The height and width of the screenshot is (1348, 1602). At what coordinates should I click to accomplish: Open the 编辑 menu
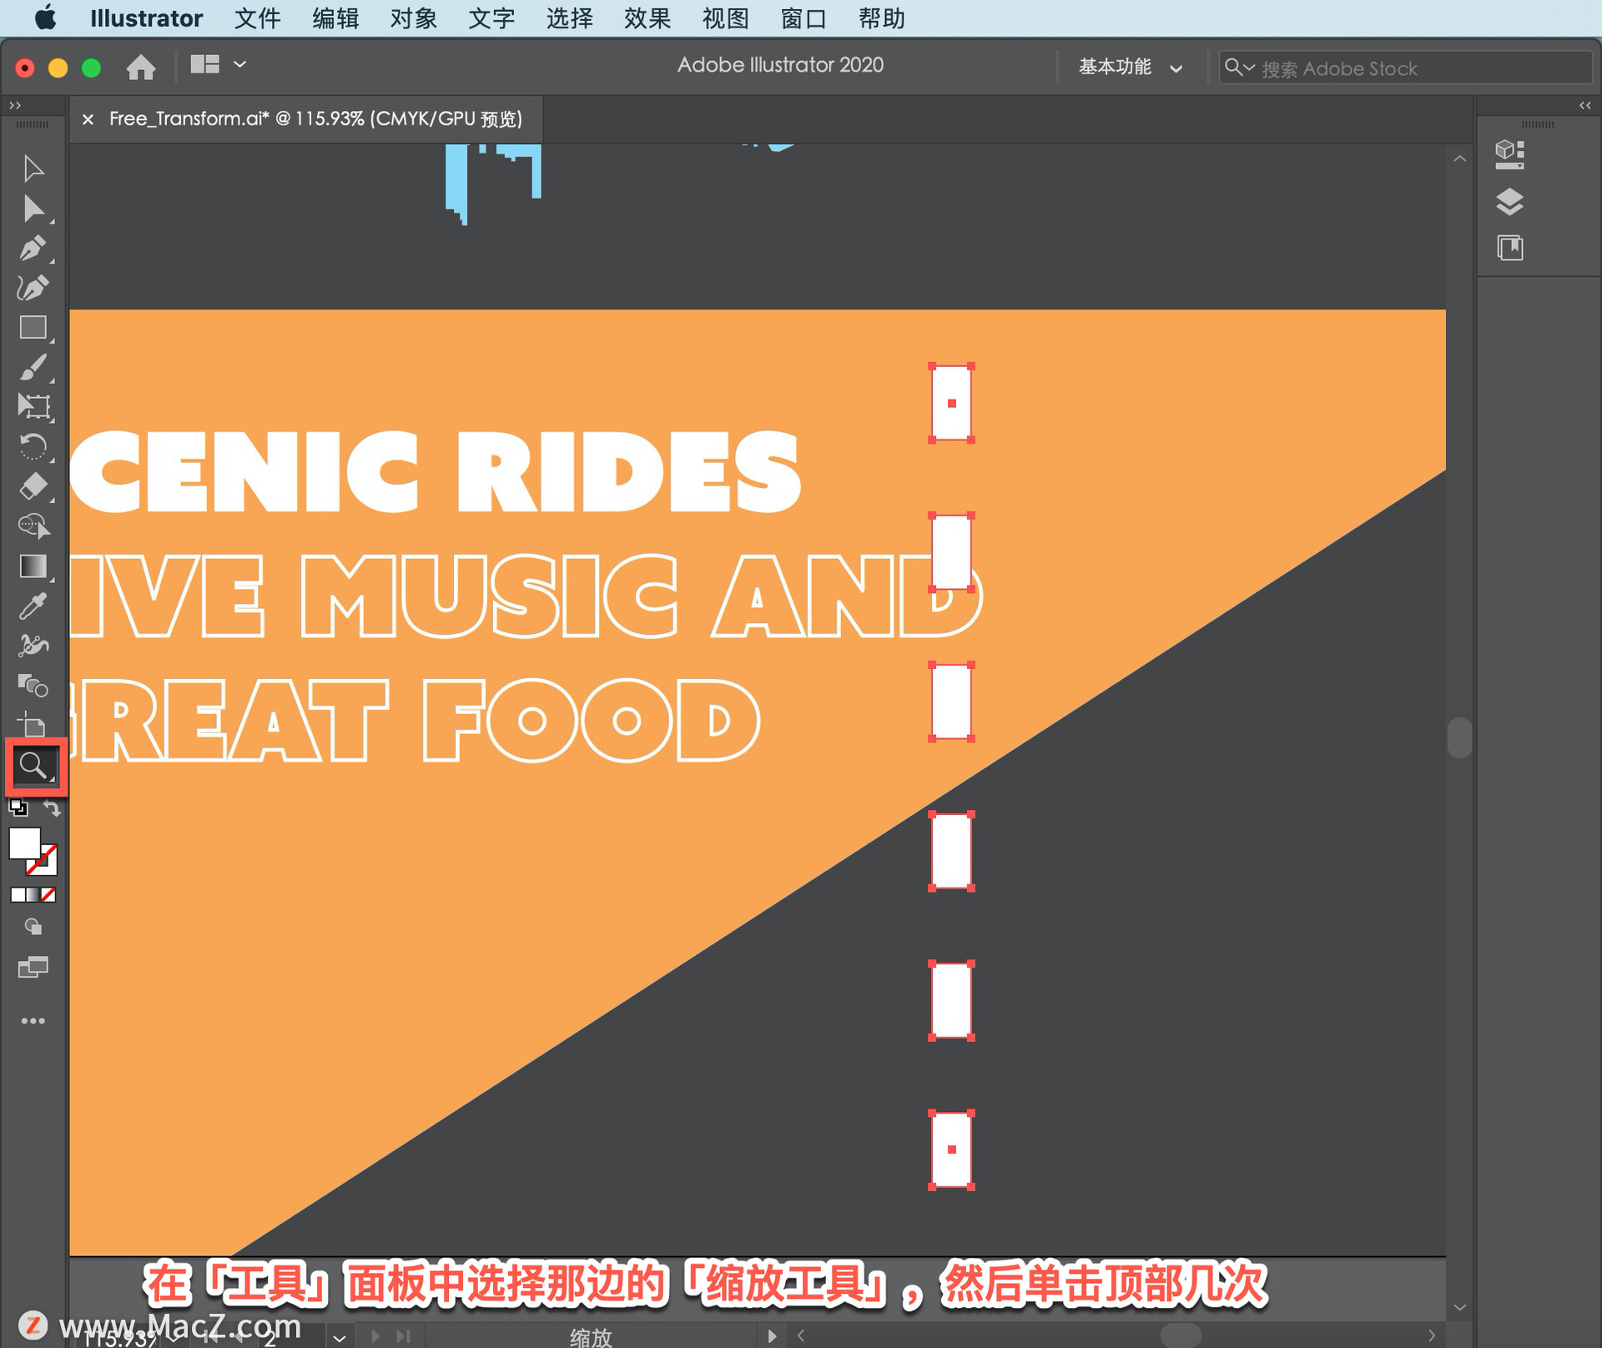point(335,18)
